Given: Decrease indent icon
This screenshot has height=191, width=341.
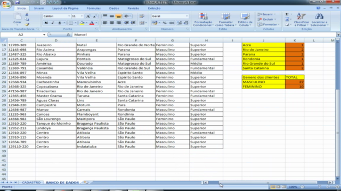Looking at the screenshot, I should (126, 23).
